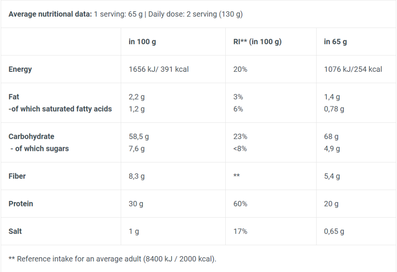This screenshot has height=272, width=397.
Task: Click the '1656 kJ/ 391 kcal' energy value
Action: 159,69
